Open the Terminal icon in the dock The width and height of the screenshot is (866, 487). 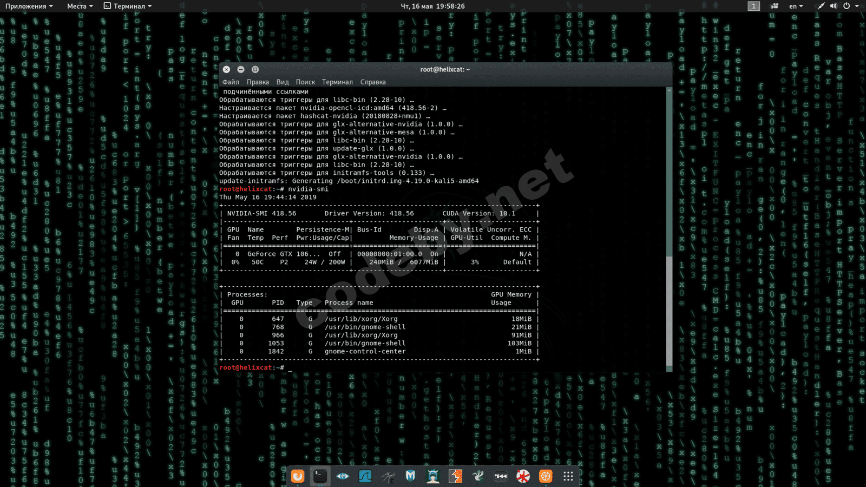320,476
